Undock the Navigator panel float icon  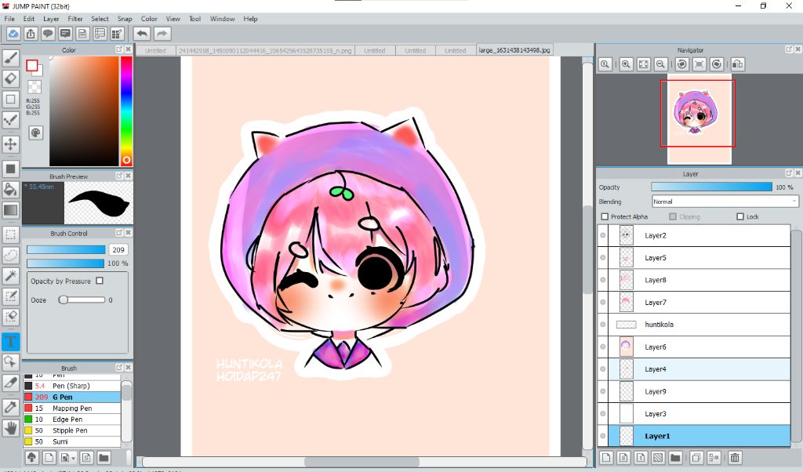click(x=789, y=49)
